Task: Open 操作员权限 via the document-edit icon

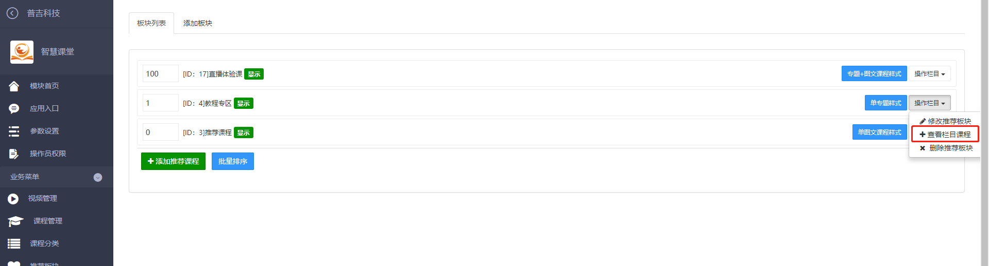Action: coord(14,154)
